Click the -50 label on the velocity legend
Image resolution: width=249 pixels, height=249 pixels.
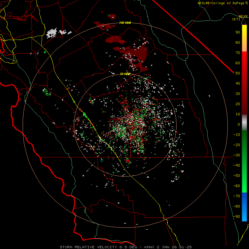click(x=237, y=176)
